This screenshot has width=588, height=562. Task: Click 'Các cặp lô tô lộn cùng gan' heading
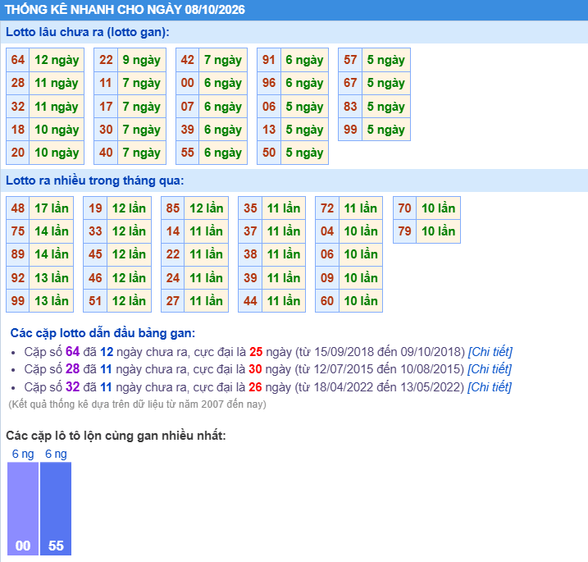[x=116, y=436]
